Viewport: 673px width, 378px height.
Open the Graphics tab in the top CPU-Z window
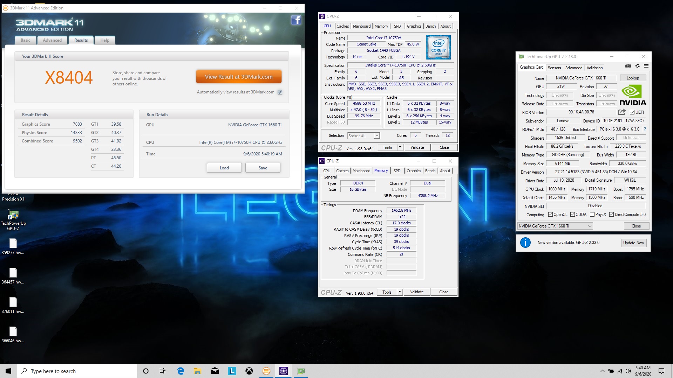tap(414, 26)
